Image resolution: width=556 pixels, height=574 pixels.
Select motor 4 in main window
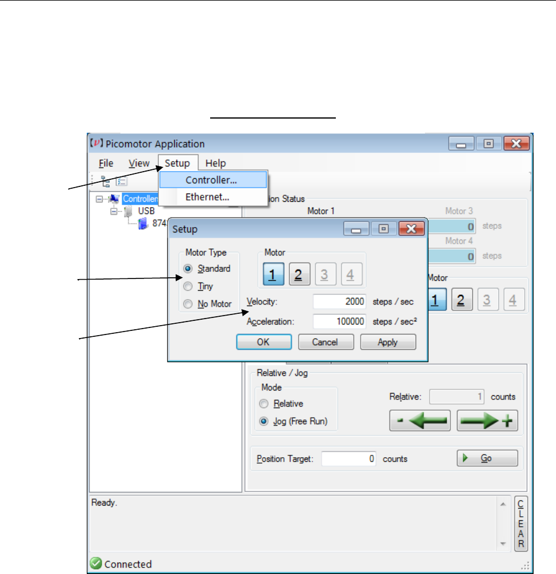tap(514, 300)
